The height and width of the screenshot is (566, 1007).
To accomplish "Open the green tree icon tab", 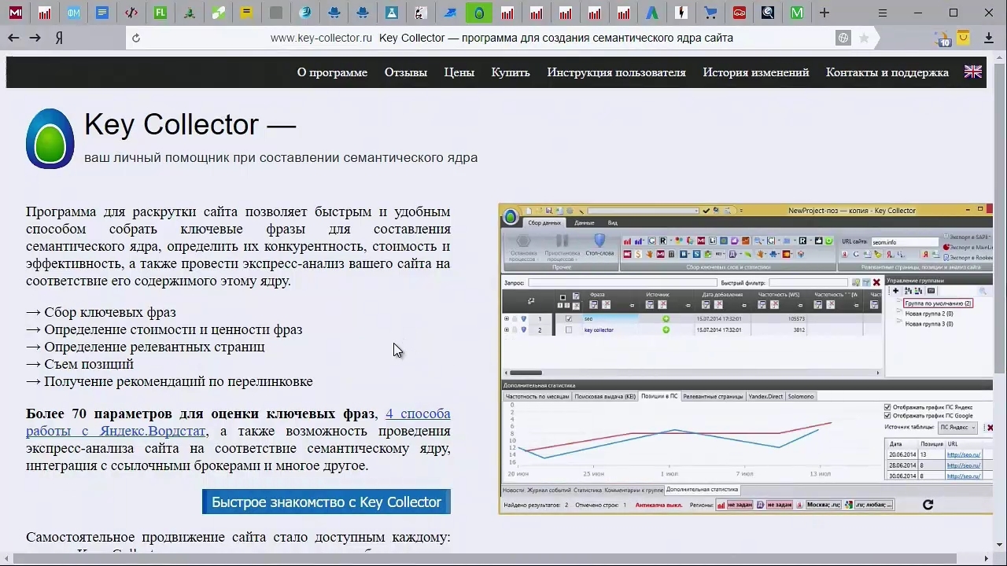I will [190, 13].
